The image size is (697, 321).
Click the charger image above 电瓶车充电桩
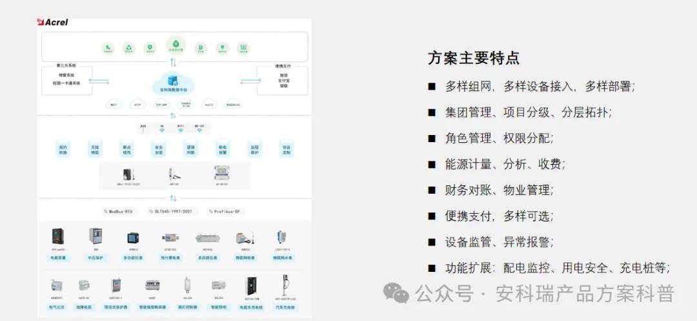(x=251, y=285)
